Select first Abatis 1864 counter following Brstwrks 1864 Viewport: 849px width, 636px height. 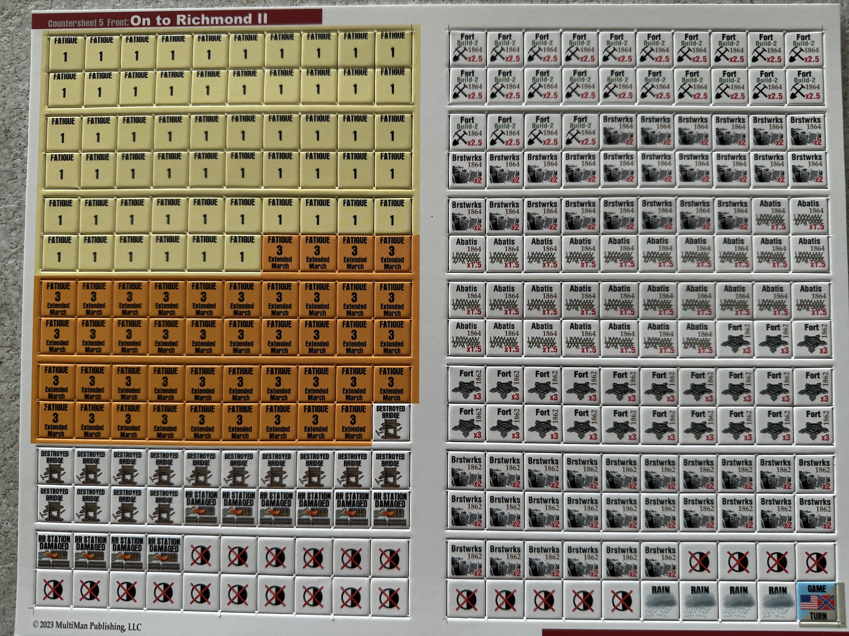tap(770, 216)
